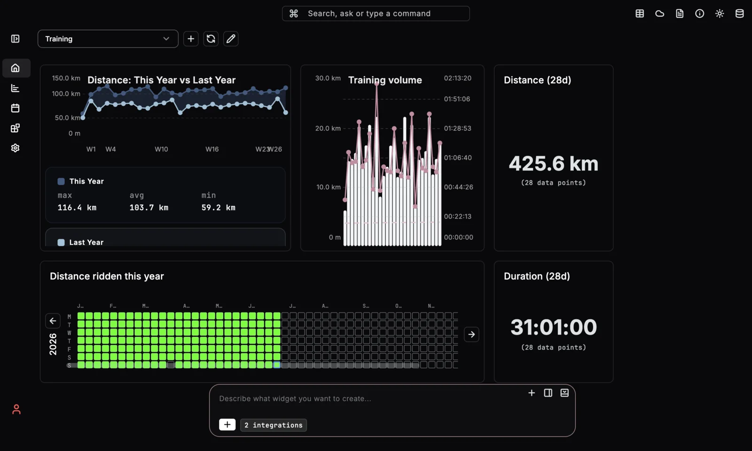Click the Distance (28d) widget title
The image size is (752, 451).
[x=538, y=80]
